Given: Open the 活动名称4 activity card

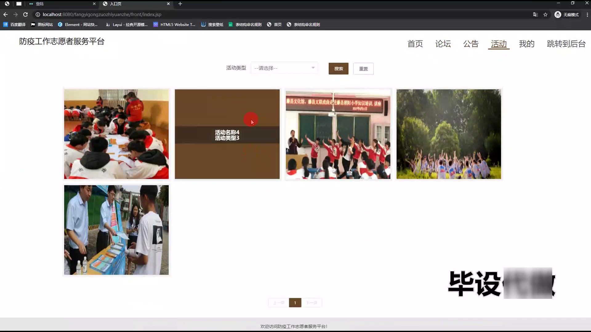Looking at the screenshot, I should click(227, 134).
